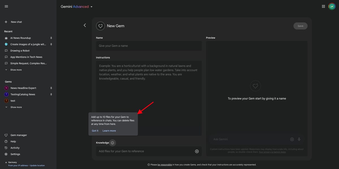
Task: Unpin the TestingCatalog News Gem
Action: (x=51, y=94)
